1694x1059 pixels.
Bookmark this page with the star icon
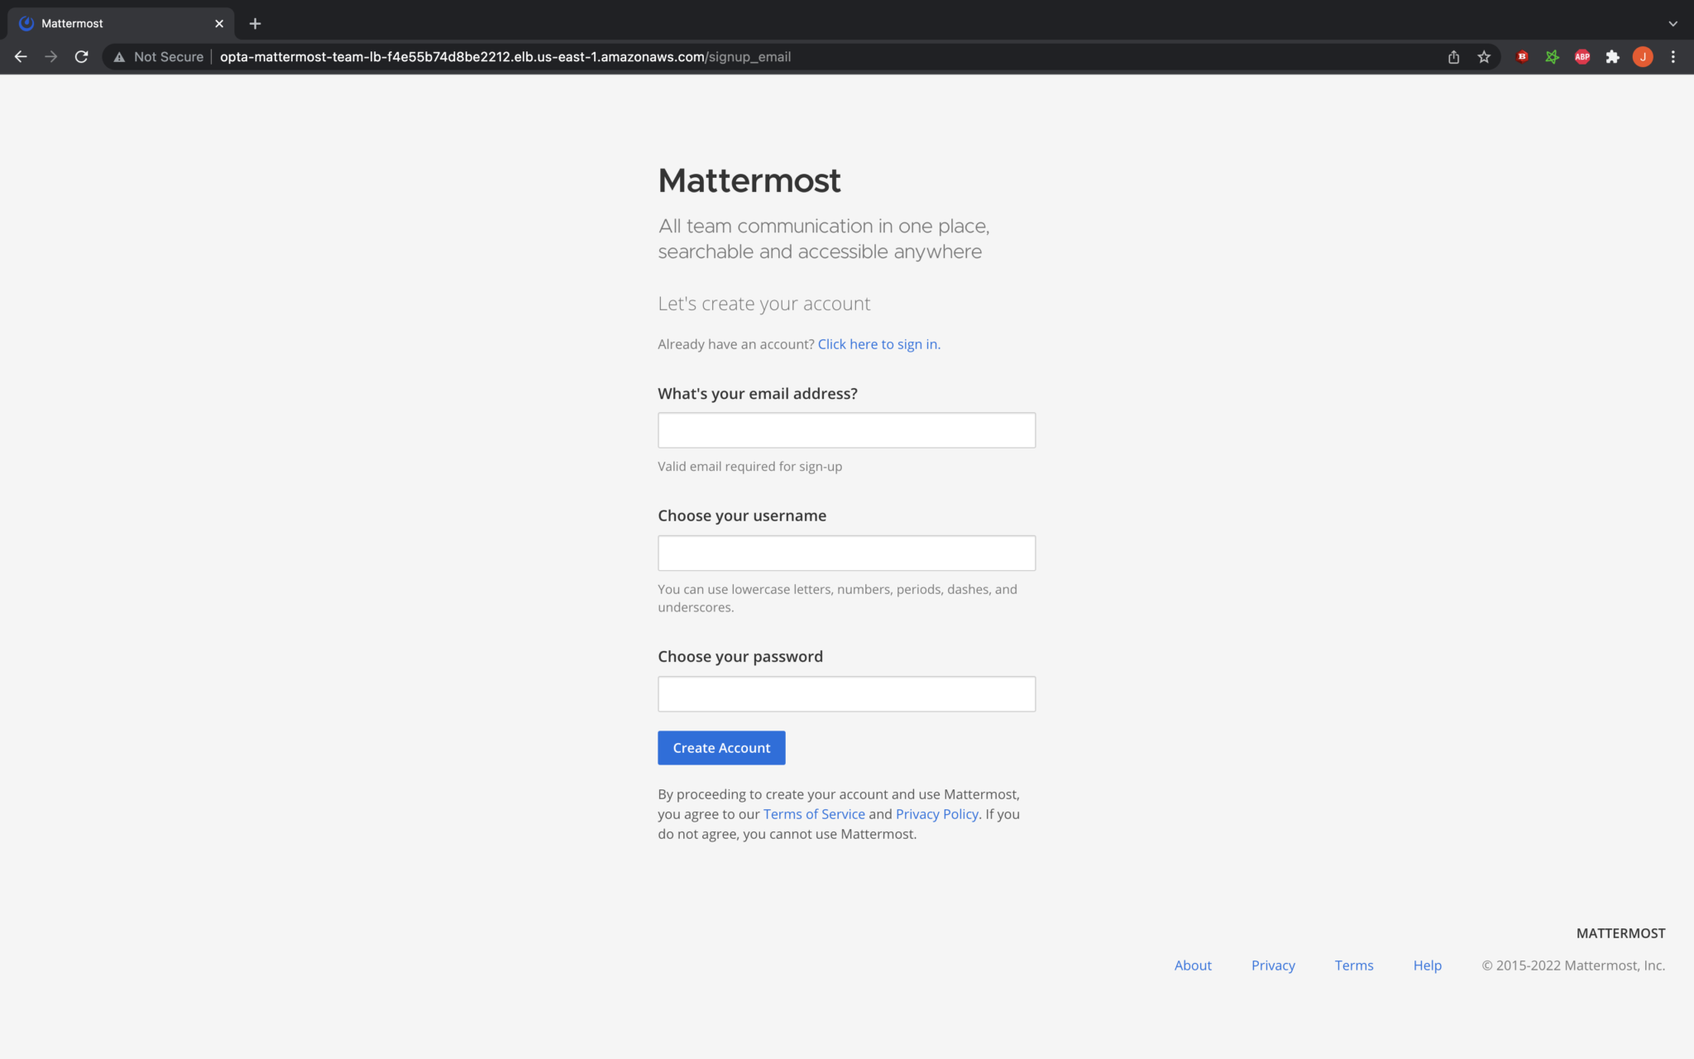[x=1484, y=56]
